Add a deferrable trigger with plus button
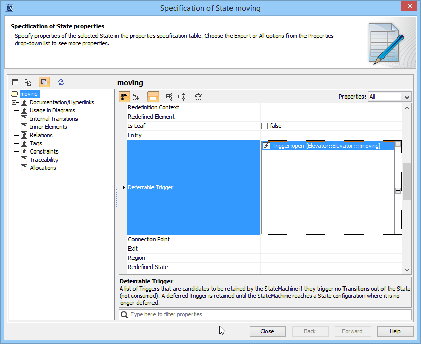 398,145
